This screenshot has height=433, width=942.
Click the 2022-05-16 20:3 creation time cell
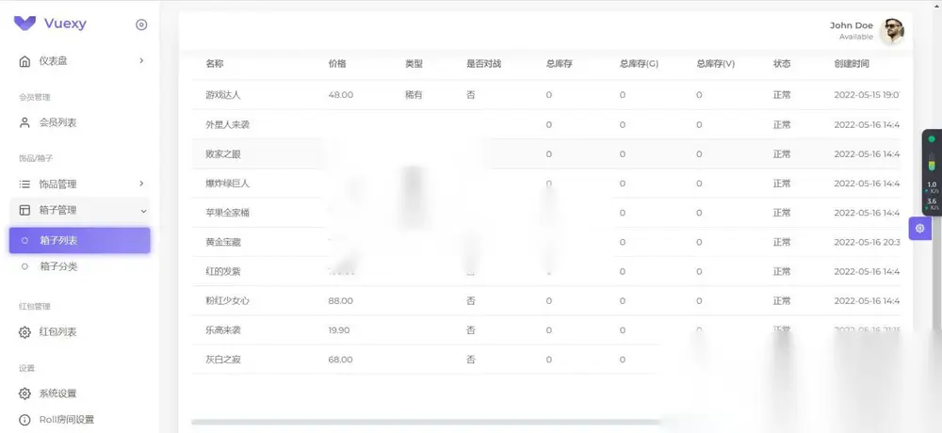click(x=867, y=243)
